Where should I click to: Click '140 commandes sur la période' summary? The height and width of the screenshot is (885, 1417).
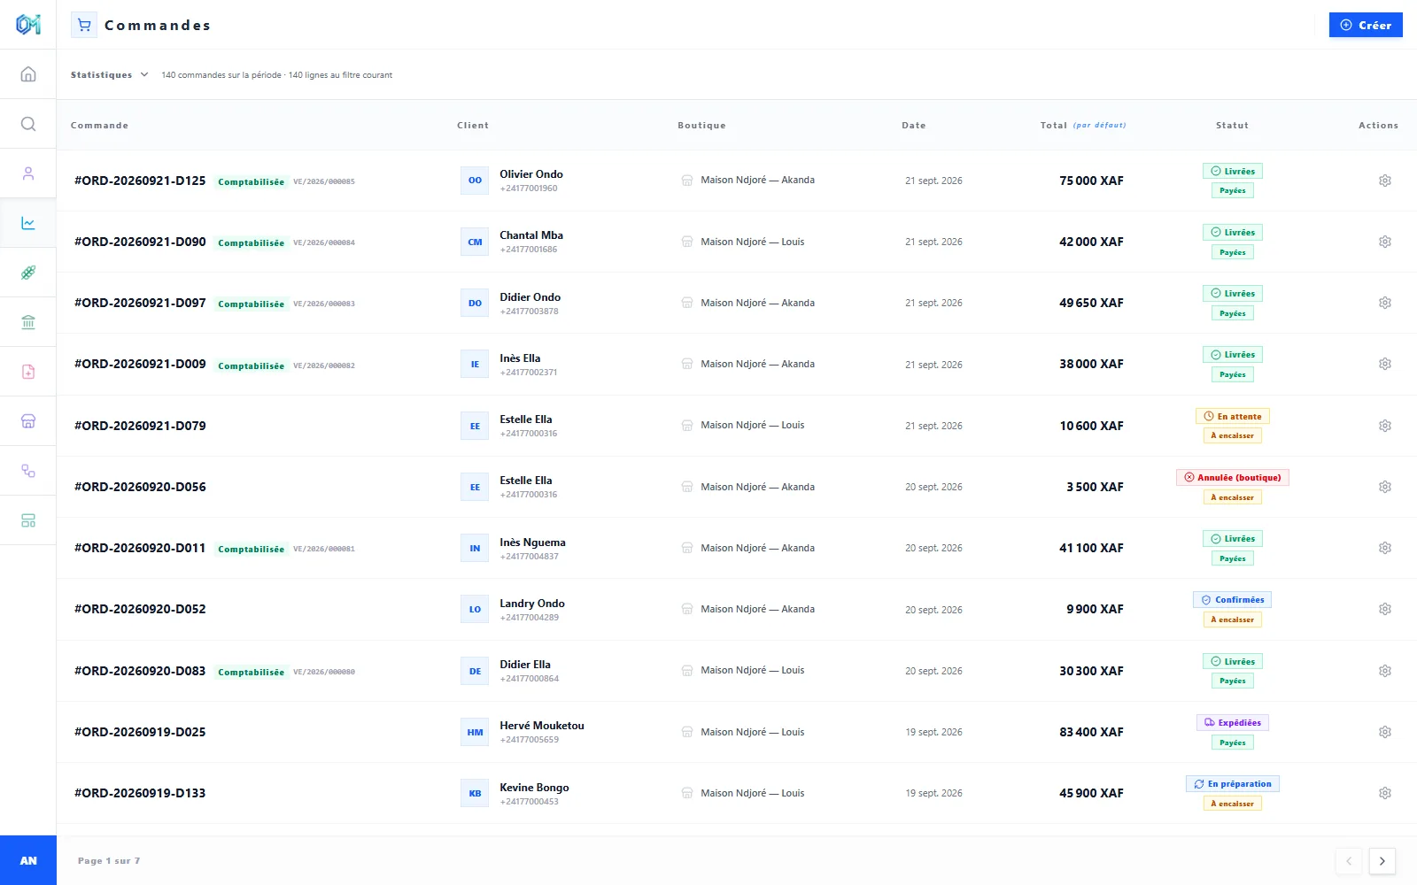point(221,75)
